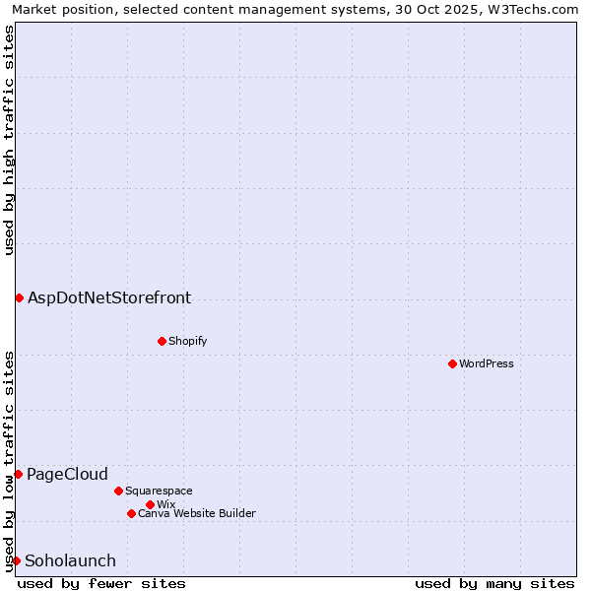Click the red AspDotNetStorefront data point marker
Image resolution: width=591 pixels, height=591 pixels.
click(19, 297)
